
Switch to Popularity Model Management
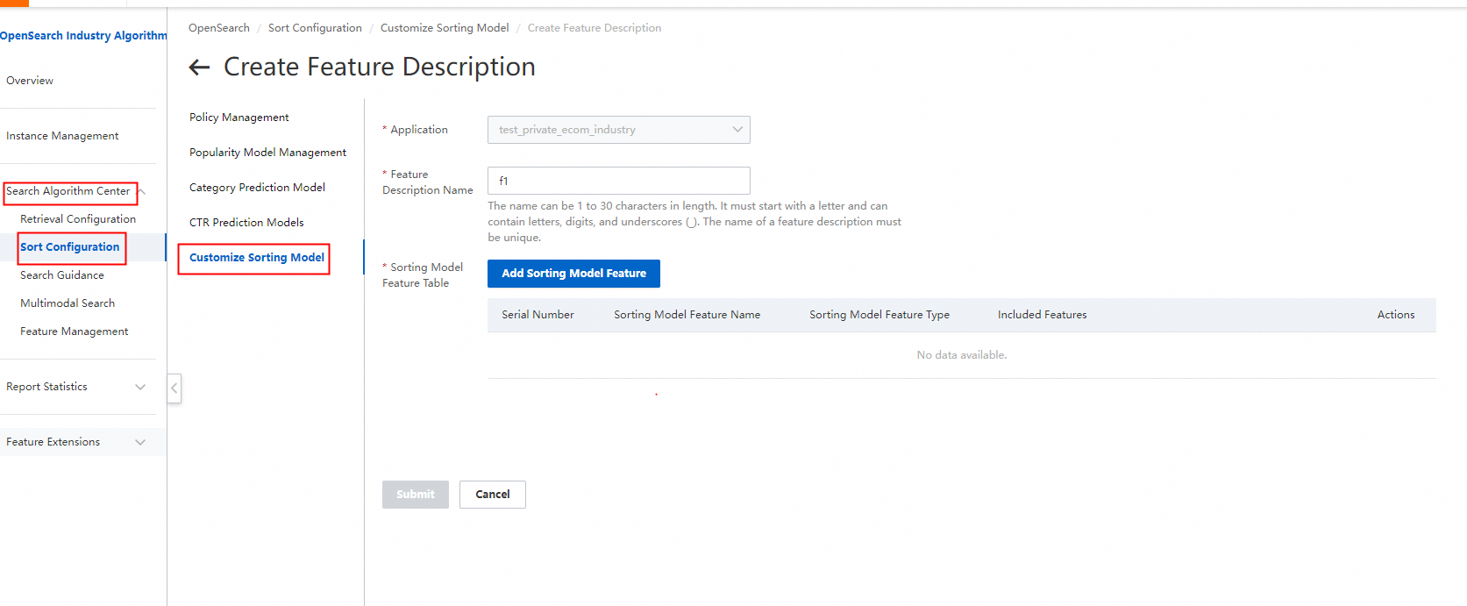(268, 153)
